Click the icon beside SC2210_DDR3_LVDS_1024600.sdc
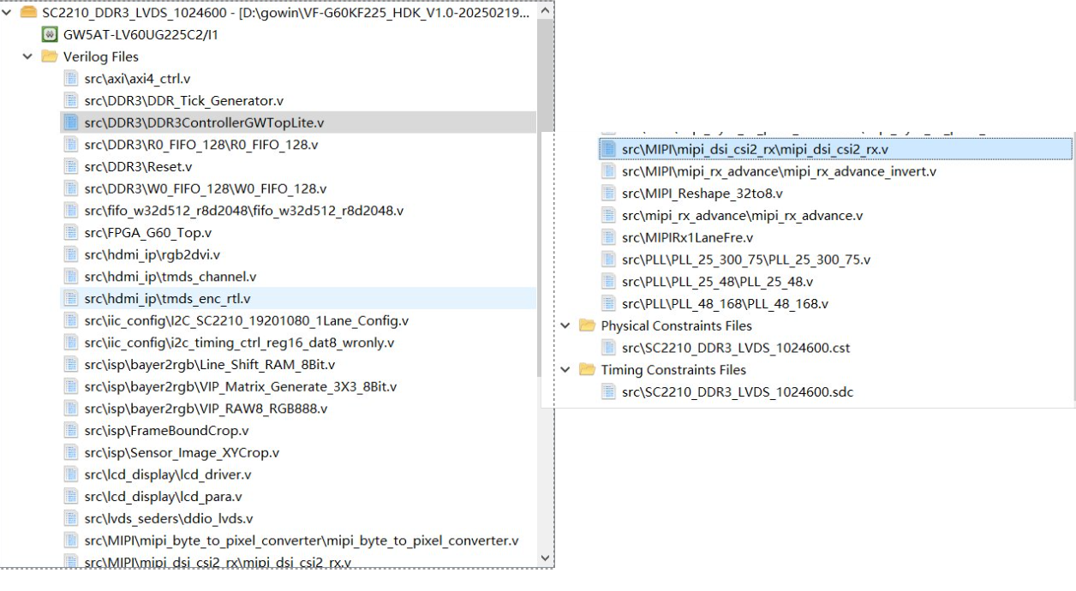 click(x=608, y=392)
